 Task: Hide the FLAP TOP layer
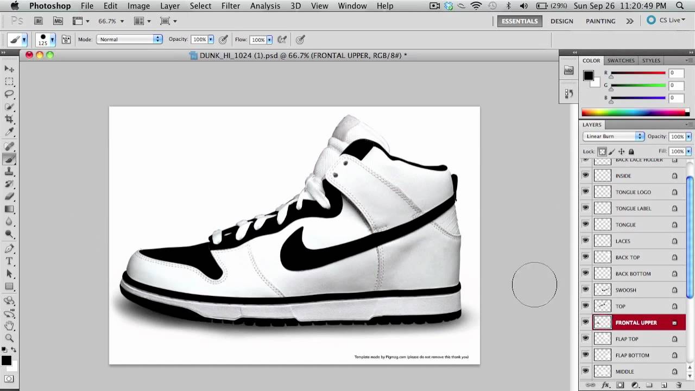coord(585,338)
